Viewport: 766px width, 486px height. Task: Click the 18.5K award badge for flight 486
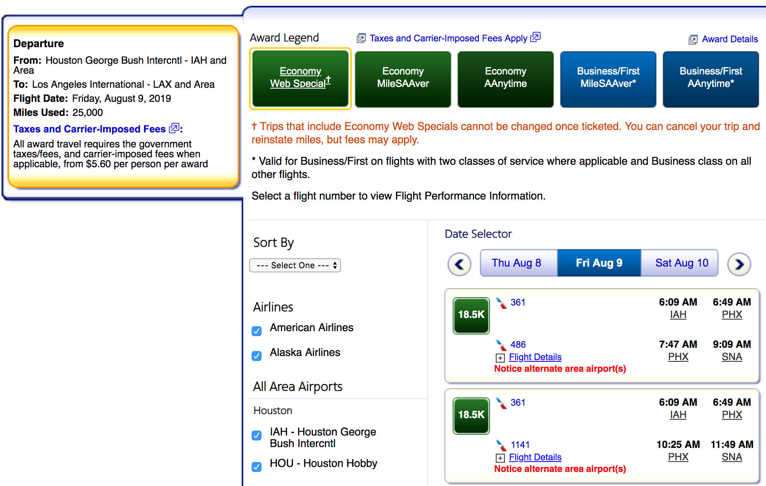click(471, 315)
